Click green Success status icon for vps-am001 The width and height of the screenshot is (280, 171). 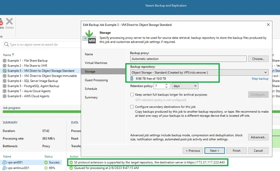click(x=46, y=163)
